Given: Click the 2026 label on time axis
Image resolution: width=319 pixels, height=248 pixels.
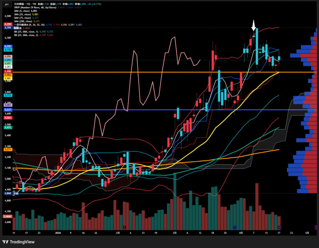Looking at the screenshot, I should pos(58,233).
